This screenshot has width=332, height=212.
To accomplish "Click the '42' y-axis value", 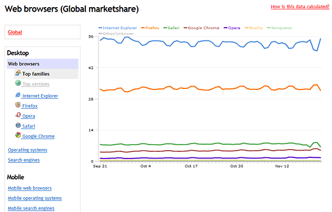I will (x=91, y=68).
